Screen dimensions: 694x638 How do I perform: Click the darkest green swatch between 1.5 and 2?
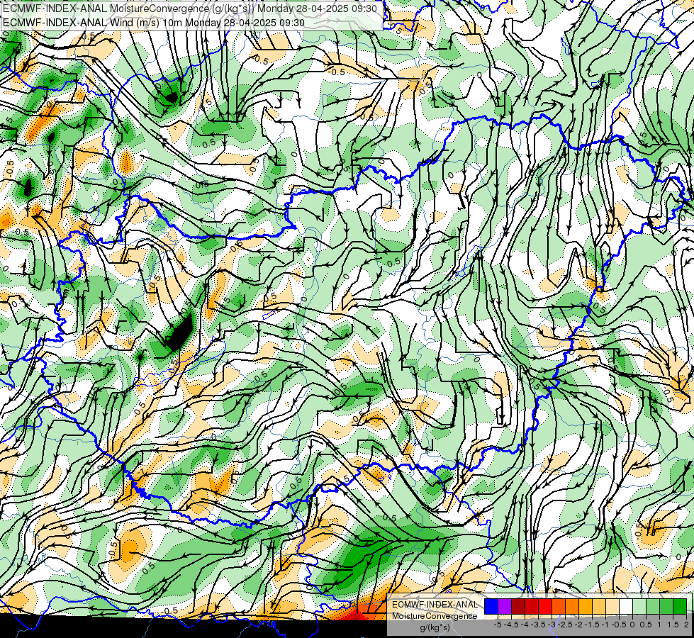click(x=680, y=606)
